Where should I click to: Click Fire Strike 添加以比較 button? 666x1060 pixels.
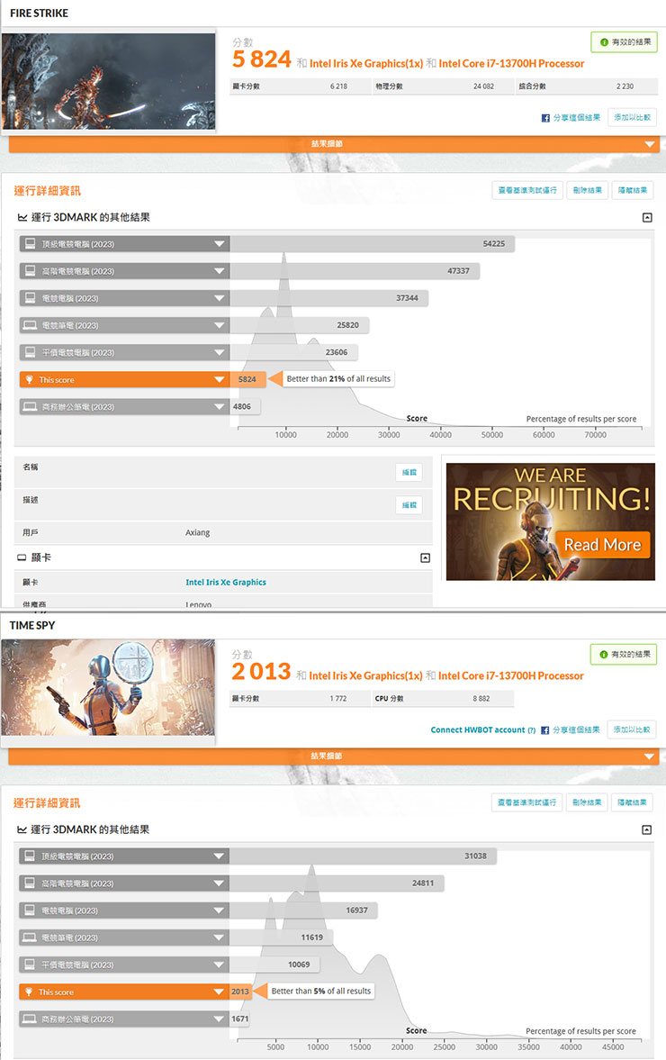[632, 118]
